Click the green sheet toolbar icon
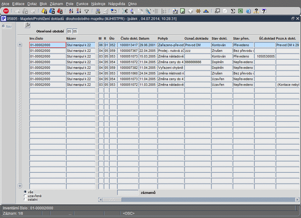The height and width of the screenshot is (218, 301). pyautogui.click(x=182, y=11)
